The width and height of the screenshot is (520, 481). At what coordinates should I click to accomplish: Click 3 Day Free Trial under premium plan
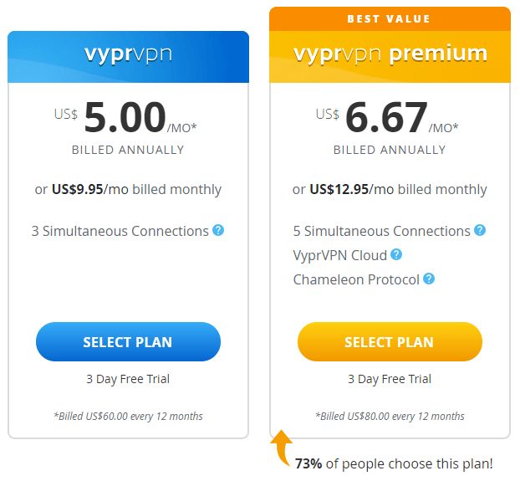pos(390,379)
